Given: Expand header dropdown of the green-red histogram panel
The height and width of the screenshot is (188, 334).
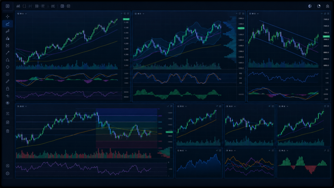Looking at the screenshot, I should coord(287,151).
